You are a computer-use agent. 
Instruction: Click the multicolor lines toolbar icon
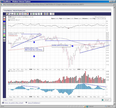pyautogui.click(x=53, y=14)
